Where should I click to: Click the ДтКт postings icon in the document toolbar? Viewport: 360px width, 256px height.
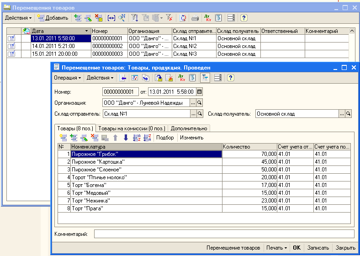coord(181,78)
